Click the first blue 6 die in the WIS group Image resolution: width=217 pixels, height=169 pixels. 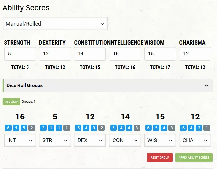[148, 128]
